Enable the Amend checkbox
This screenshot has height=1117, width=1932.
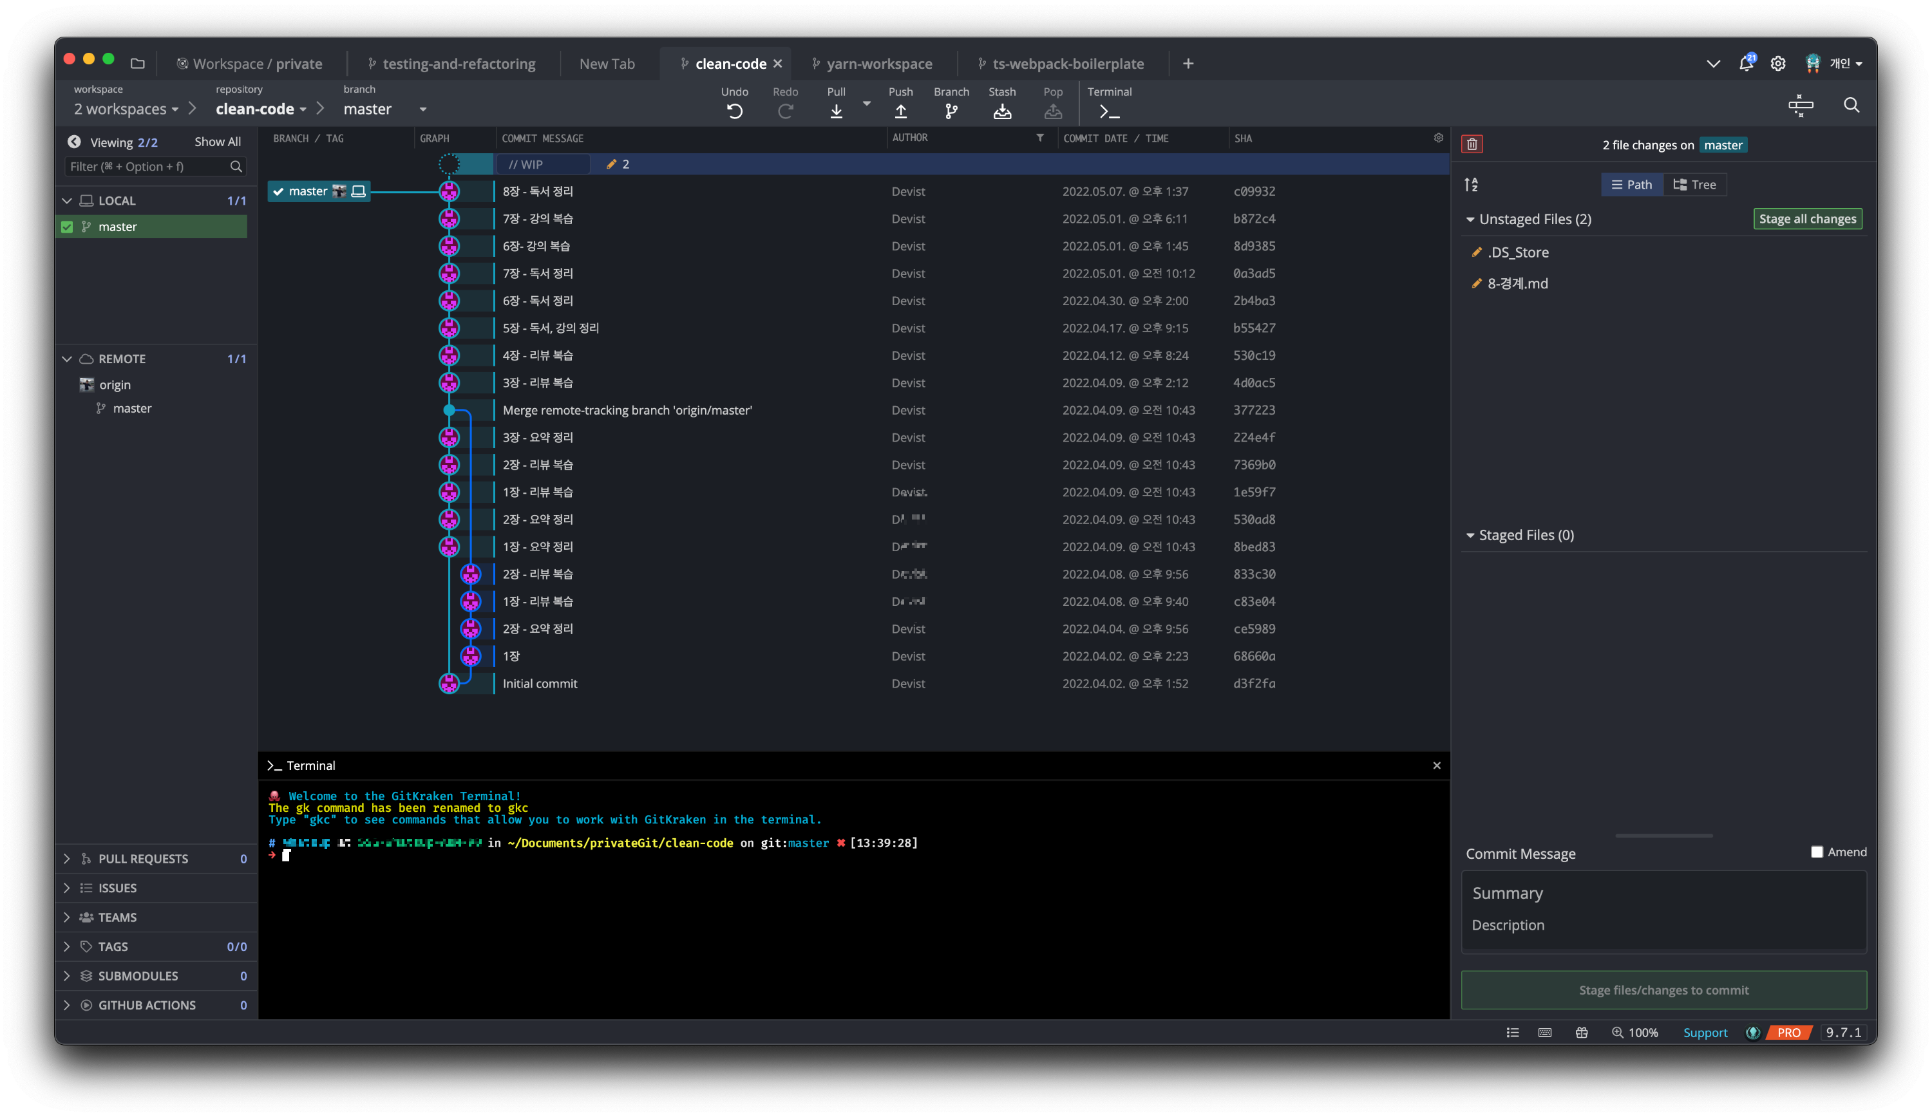pos(1816,852)
